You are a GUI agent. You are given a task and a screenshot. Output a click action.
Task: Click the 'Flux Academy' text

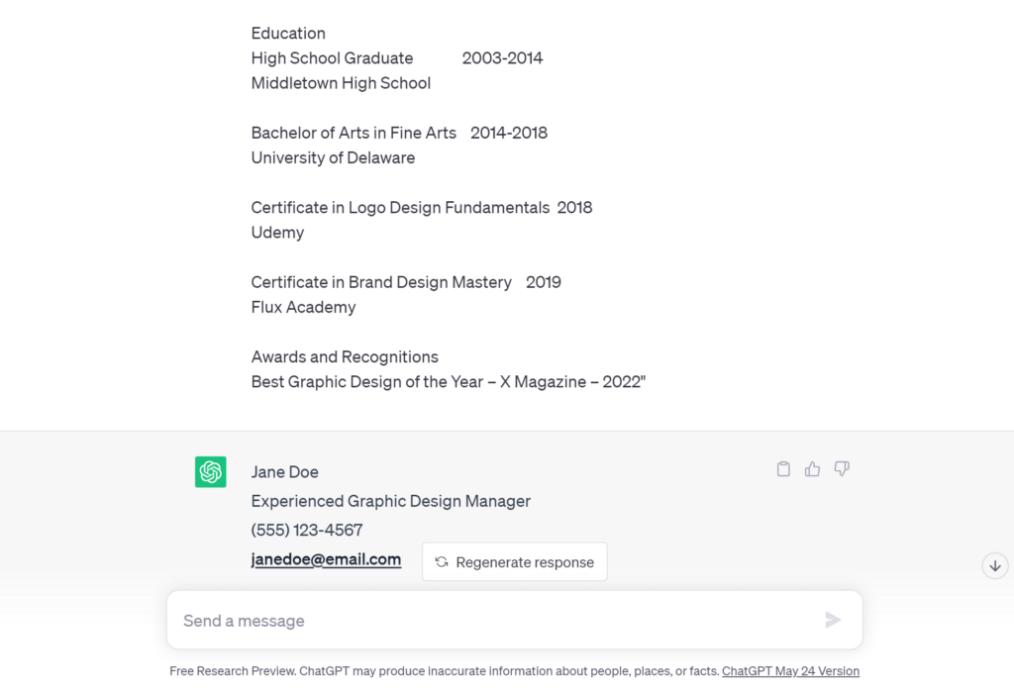pos(303,307)
